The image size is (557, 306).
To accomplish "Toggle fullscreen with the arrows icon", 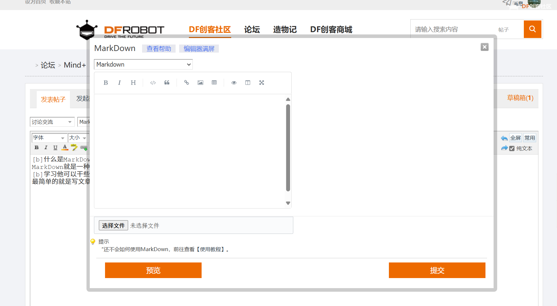I will pos(262,83).
